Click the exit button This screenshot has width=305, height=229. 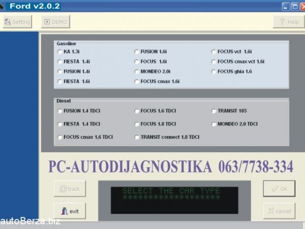[x=70, y=211]
